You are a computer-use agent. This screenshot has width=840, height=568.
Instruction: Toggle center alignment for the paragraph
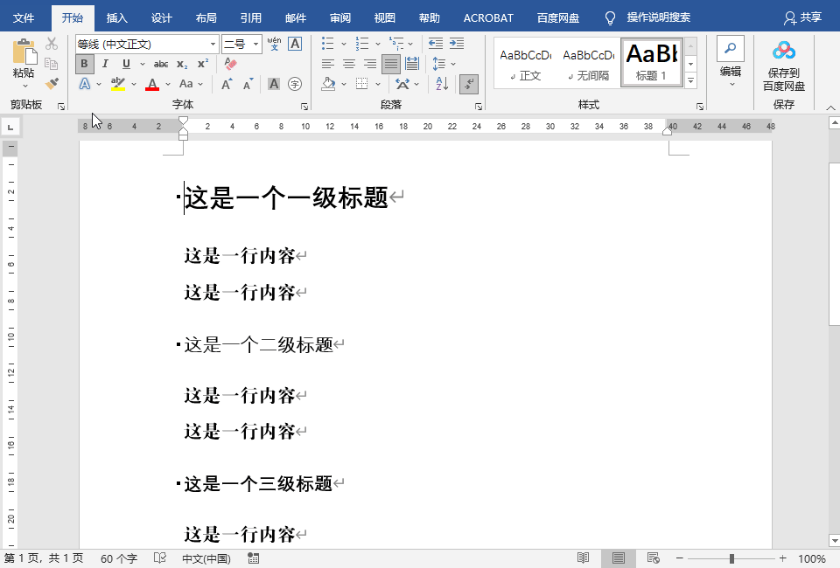349,63
